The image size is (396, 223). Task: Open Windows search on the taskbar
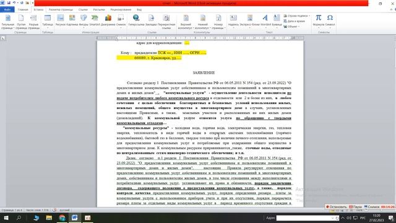19,217
